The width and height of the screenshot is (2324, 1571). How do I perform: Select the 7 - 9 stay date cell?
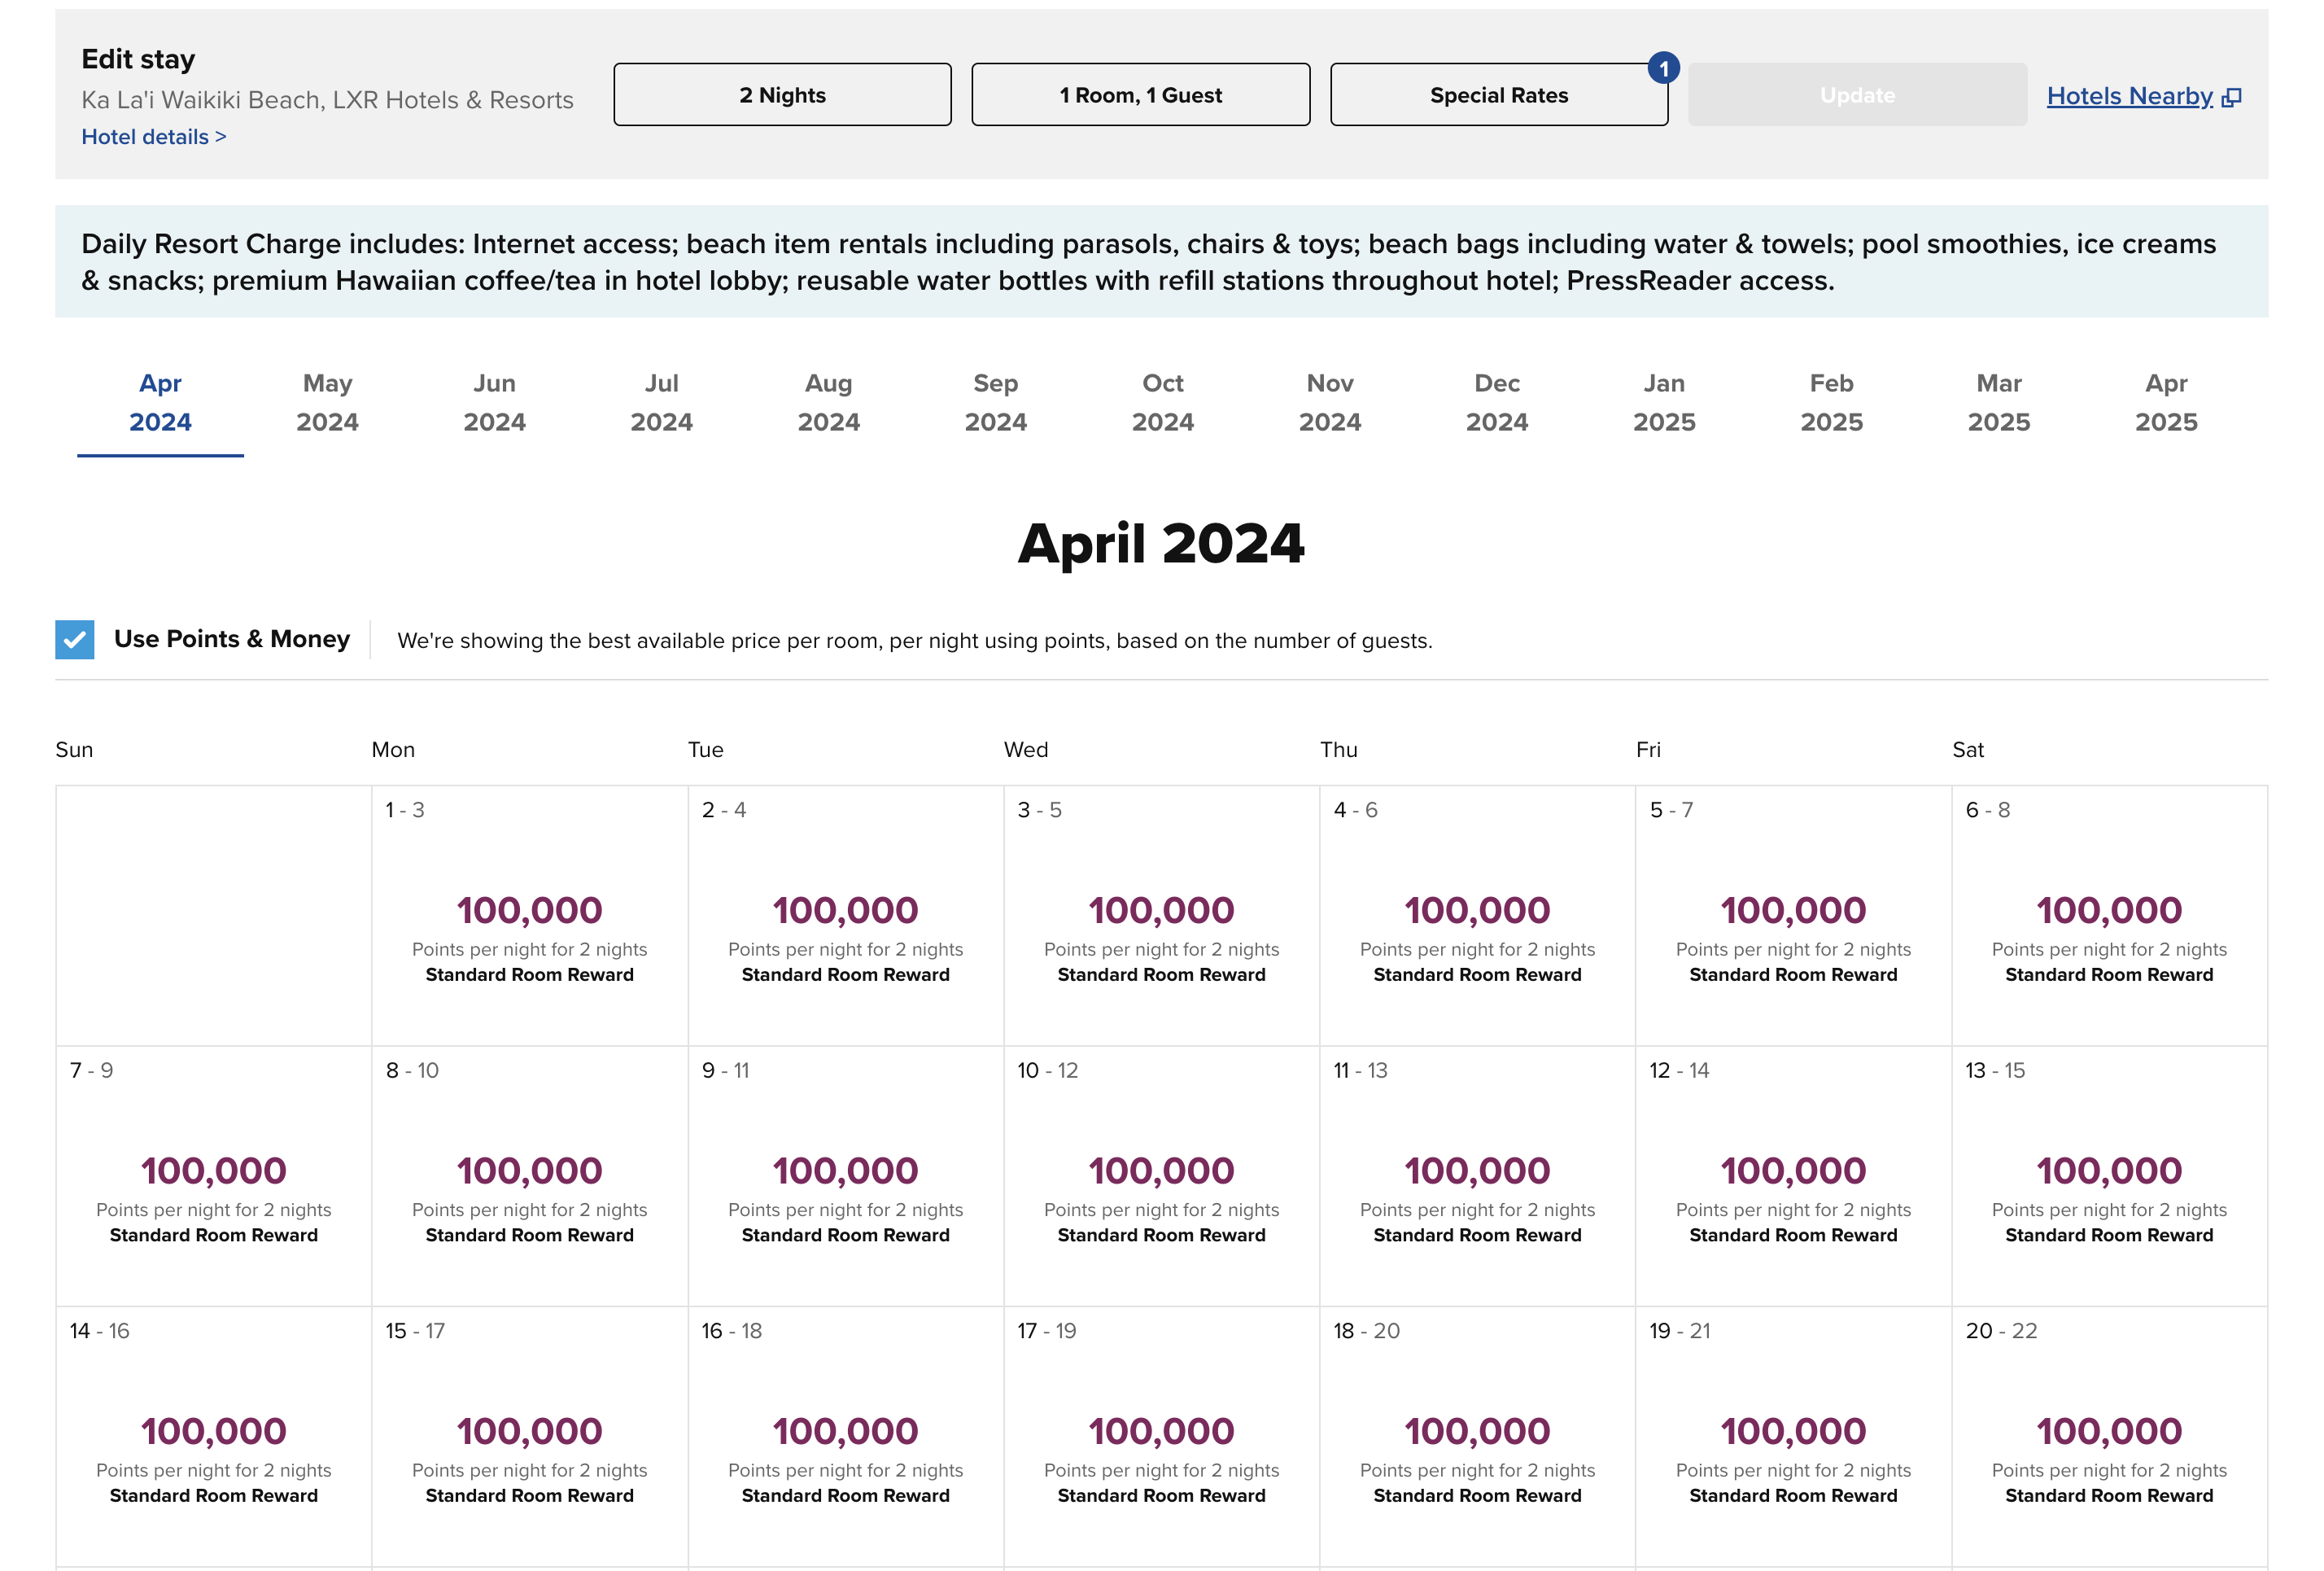[x=214, y=1175]
